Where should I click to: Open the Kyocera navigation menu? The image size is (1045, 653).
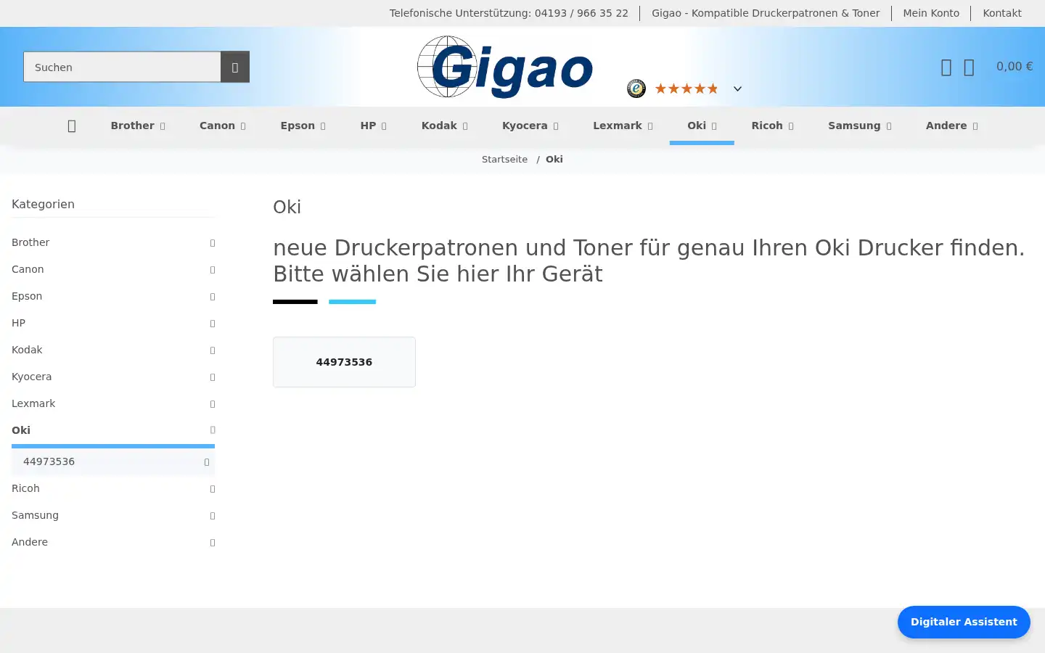(530, 126)
